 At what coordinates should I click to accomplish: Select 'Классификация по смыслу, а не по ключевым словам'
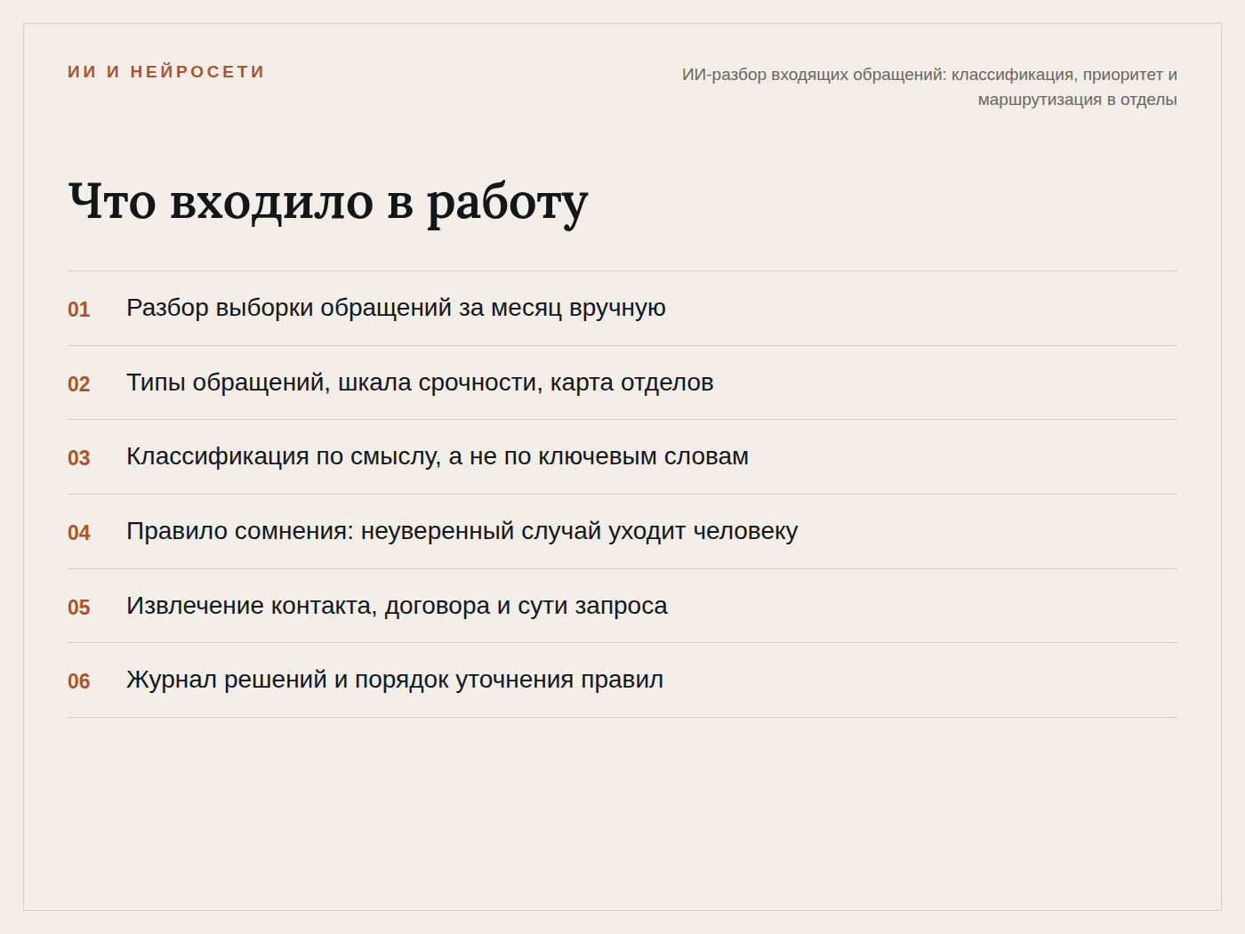[x=438, y=456]
